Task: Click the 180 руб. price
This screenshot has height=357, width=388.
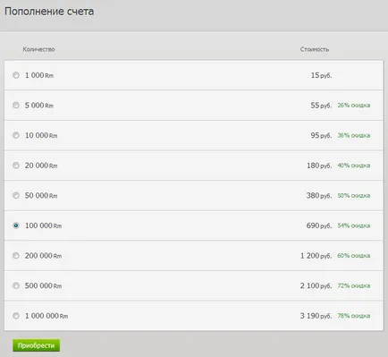Action: coord(319,166)
